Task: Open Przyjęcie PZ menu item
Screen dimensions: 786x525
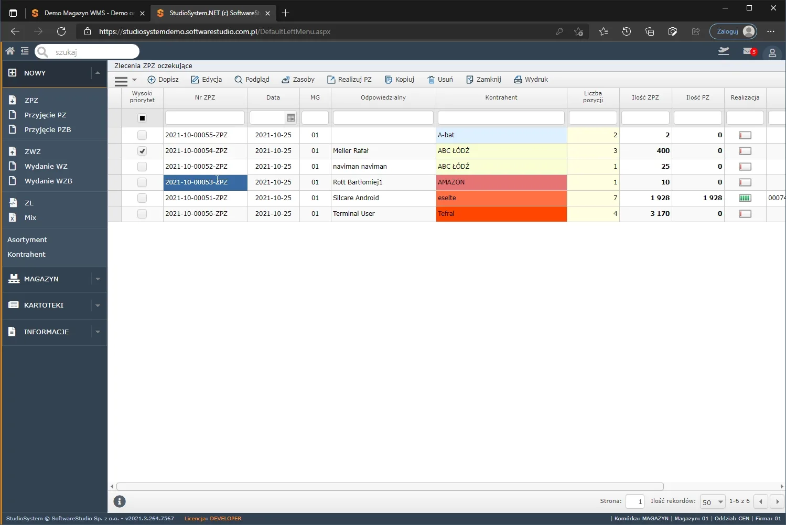Action: pyautogui.click(x=45, y=115)
